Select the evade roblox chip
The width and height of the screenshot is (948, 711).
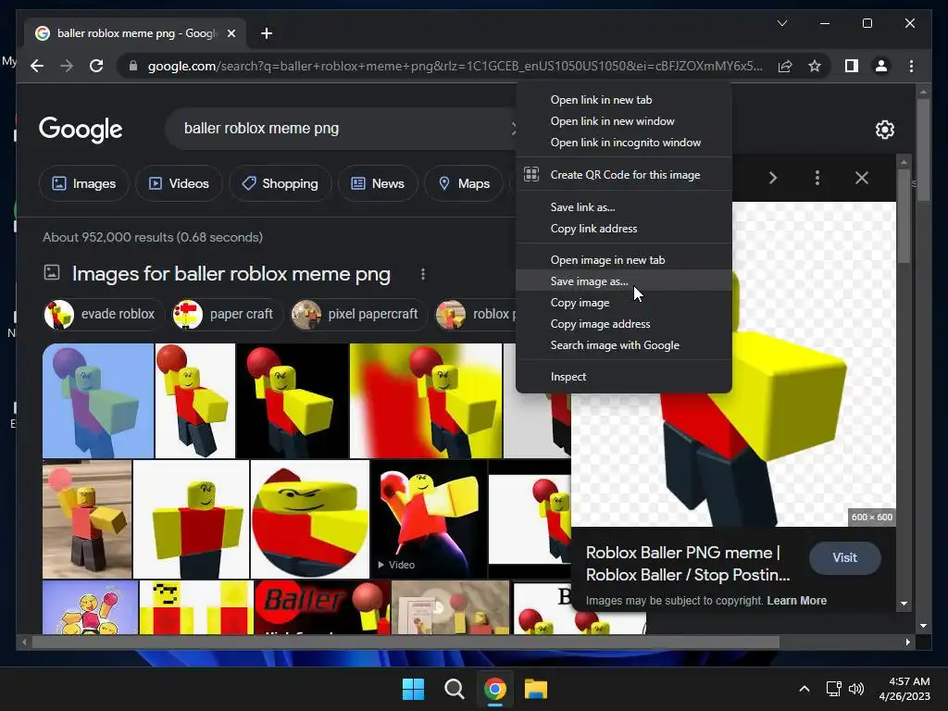pyautogui.click(x=104, y=315)
